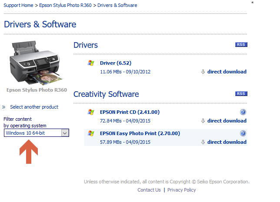Click Windows logo icon next to Driver (6.52)
Image resolution: width=280 pixels, height=202 pixels.
91,63
